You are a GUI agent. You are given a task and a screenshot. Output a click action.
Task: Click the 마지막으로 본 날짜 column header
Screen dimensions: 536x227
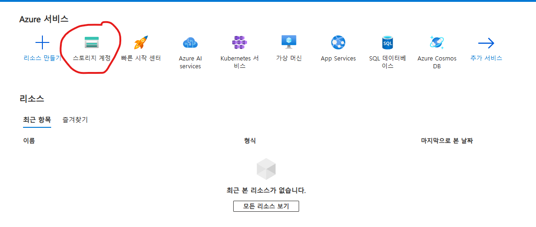pos(447,140)
